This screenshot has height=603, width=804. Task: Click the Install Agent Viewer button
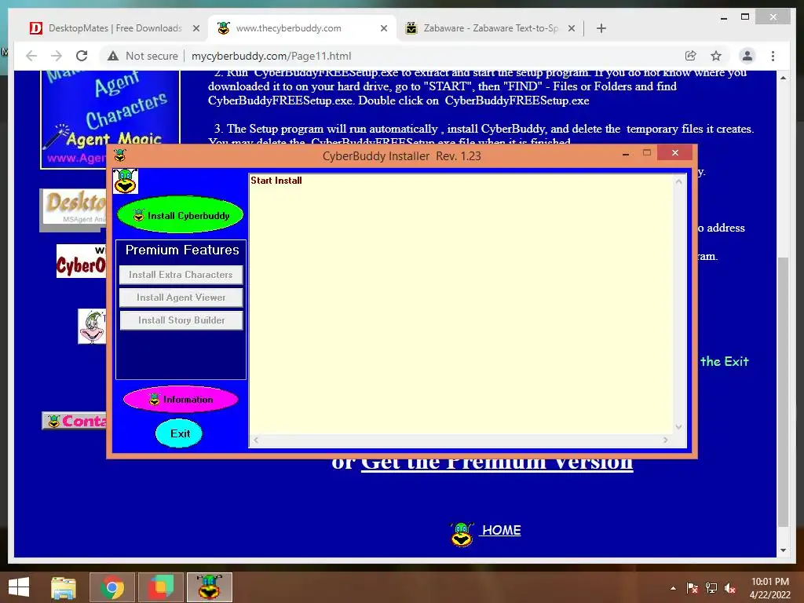click(181, 298)
